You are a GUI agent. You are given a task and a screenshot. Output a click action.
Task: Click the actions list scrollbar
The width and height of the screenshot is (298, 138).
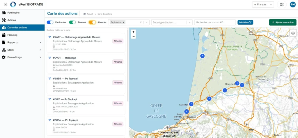point(128,65)
